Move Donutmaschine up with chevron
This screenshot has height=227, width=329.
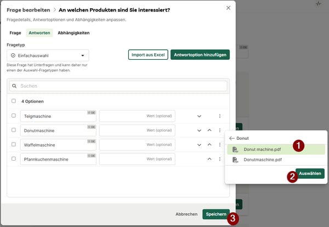pyautogui.click(x=209, y=130)
